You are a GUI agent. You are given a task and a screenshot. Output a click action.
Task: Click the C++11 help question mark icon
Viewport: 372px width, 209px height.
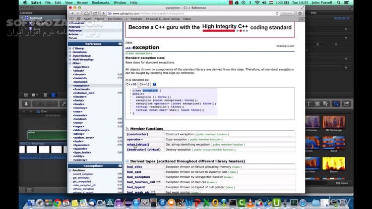tap(154, 84)
